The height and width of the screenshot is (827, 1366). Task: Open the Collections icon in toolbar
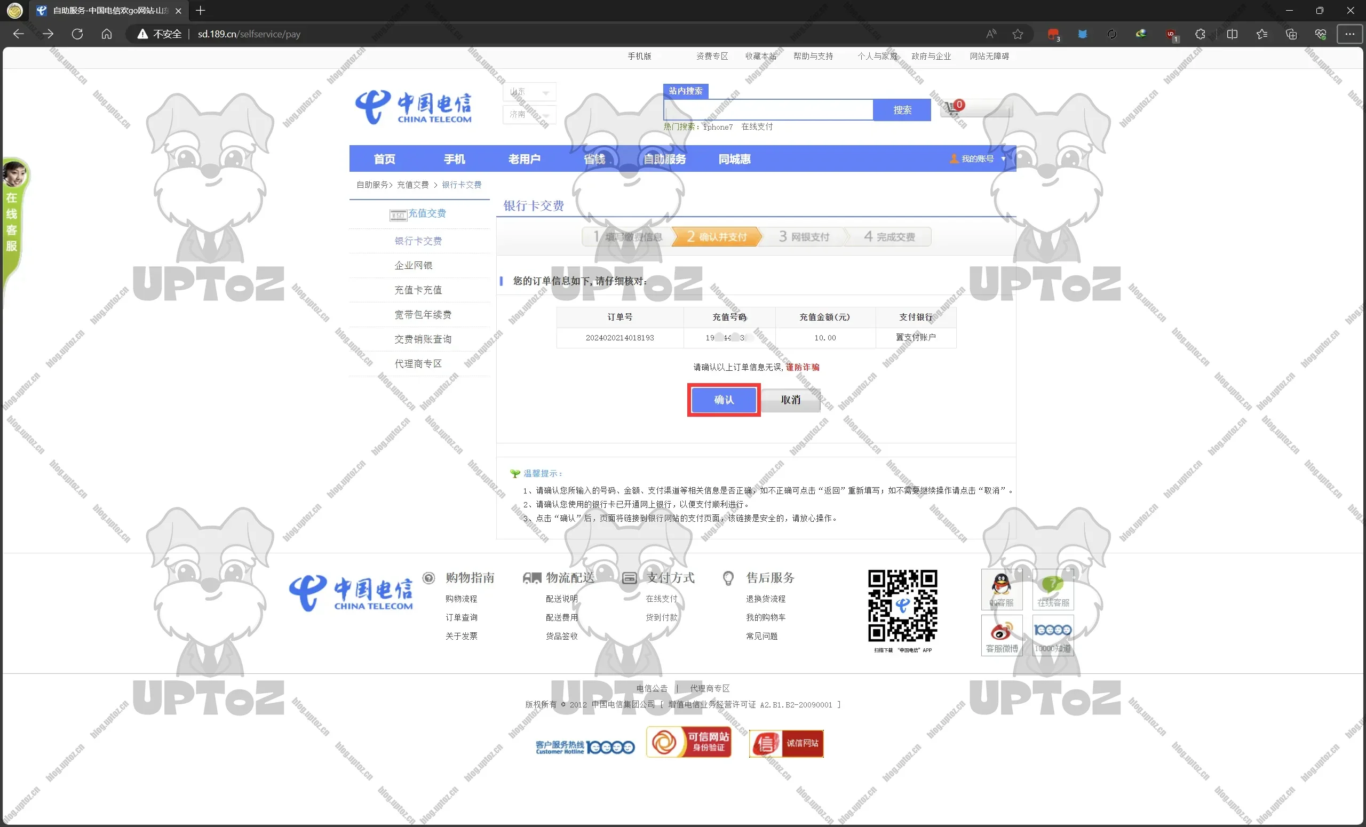point(1291,34)
